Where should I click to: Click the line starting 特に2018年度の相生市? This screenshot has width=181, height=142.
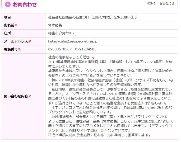(113, 80)
